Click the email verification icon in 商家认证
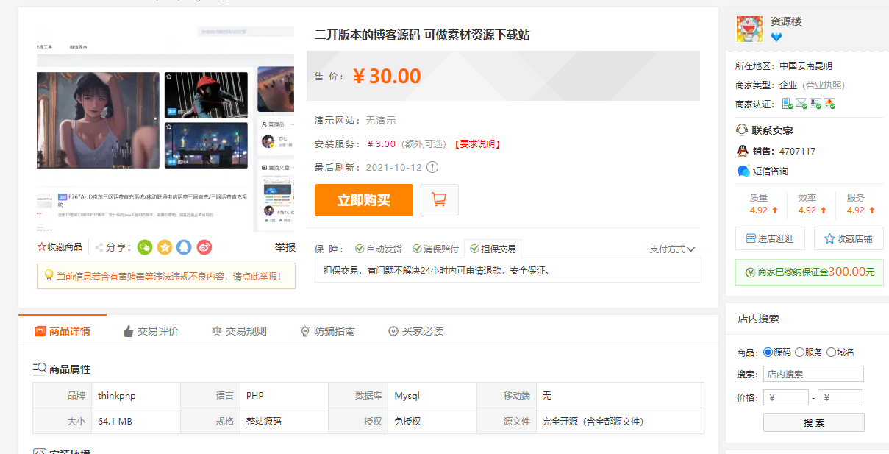The height and width of the screenshot is (454, 889). tap(801, 103)
